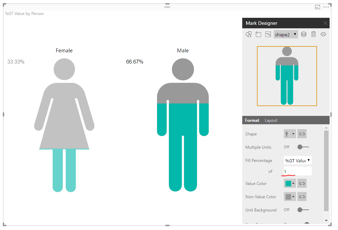
Task: Select the Female figure mark
Action: [x=64, y=125]
